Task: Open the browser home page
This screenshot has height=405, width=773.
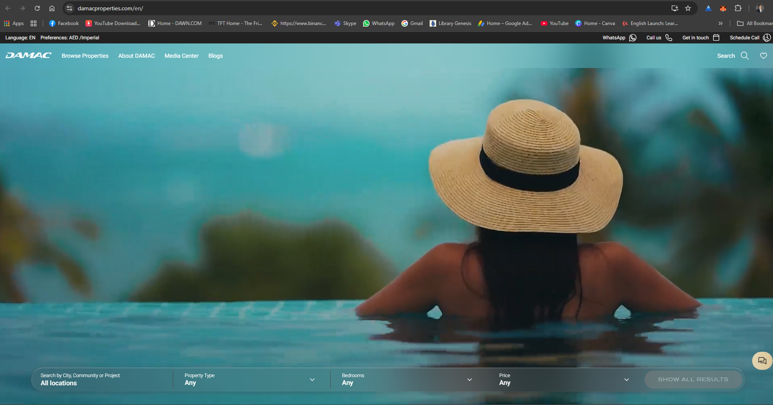Action: tap(52, 8)
